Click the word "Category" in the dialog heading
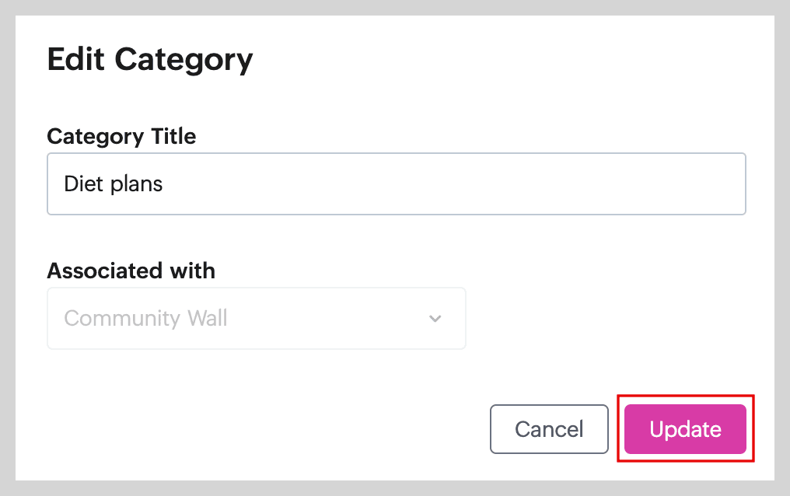790x496 pixels. click(184, 60)
